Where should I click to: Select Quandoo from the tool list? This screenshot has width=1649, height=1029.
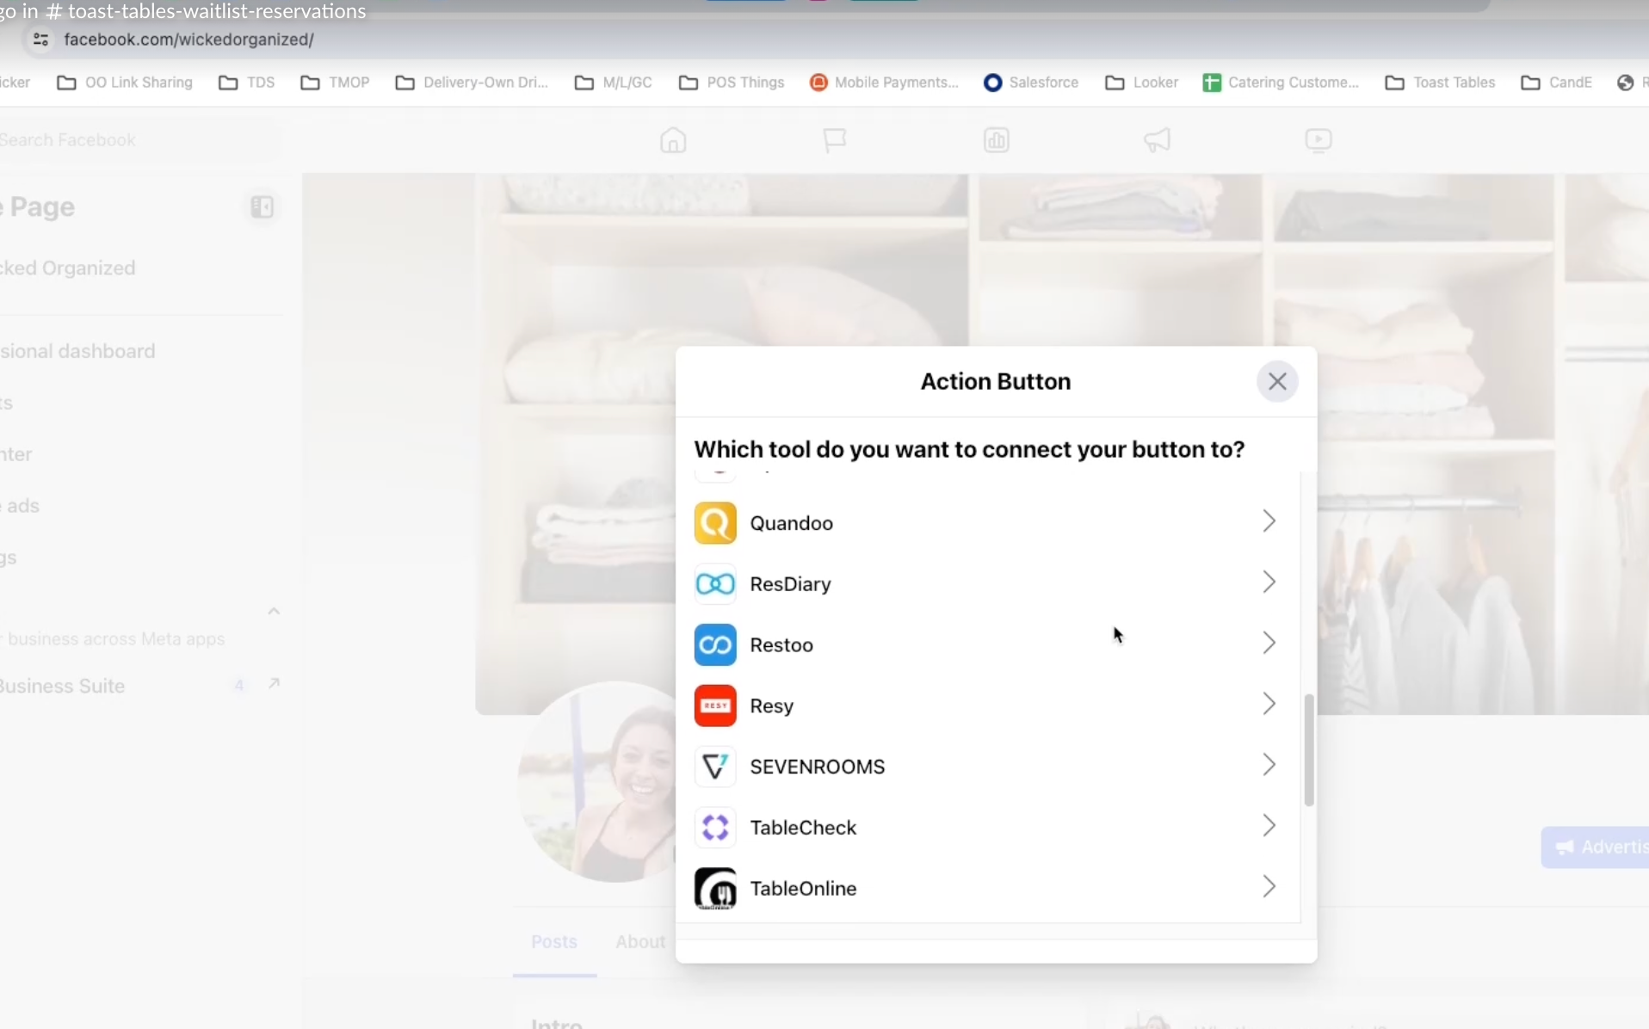point(987,523)
